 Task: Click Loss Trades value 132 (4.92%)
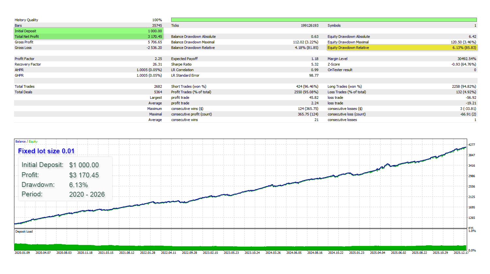(466, 92)
